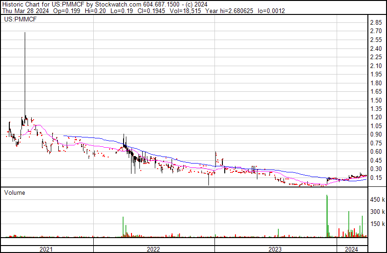The width and height of the screenshot is (387, 253).
Task: Click the Lo=0.19 low value
Action: 121,11
